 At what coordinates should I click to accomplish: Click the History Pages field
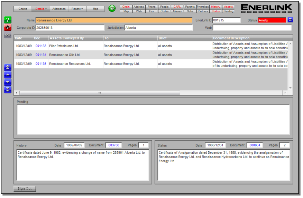click(x=144, y=145)
